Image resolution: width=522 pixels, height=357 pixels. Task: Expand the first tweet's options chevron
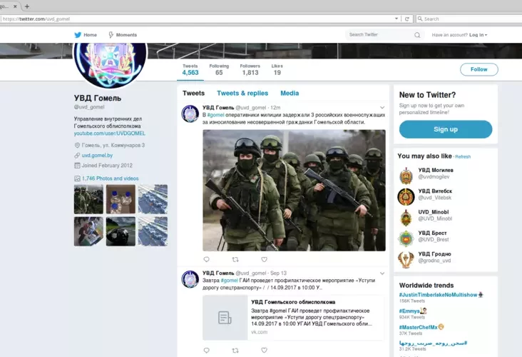click(x=382, y=107)
